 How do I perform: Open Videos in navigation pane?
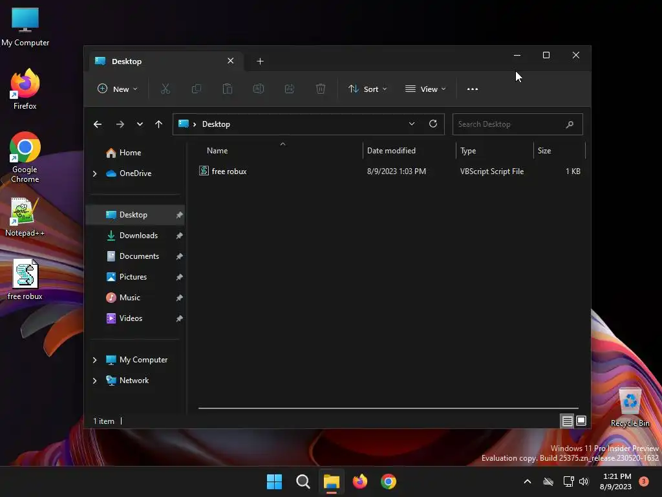131,318
